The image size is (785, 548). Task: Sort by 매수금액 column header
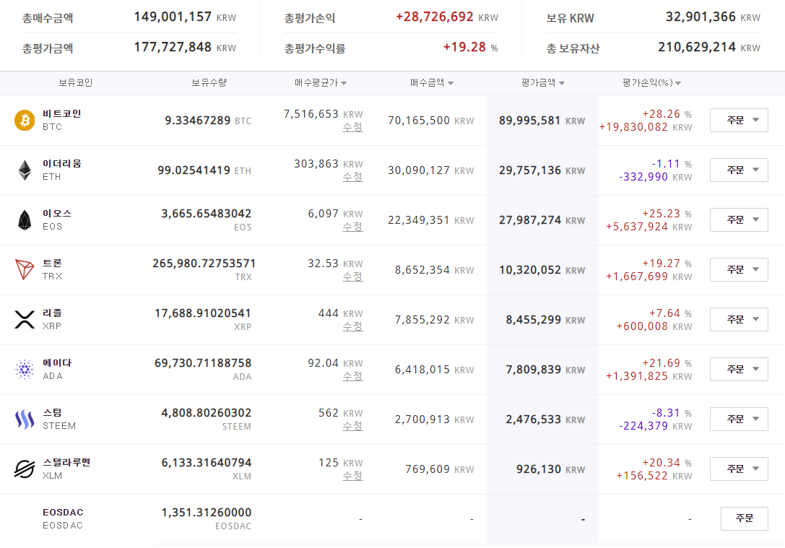pos(432,83)
